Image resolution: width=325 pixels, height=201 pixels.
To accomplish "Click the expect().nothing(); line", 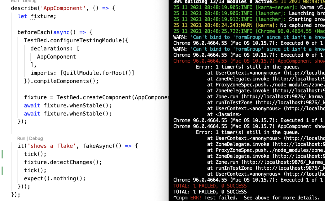I will [55, 178].
